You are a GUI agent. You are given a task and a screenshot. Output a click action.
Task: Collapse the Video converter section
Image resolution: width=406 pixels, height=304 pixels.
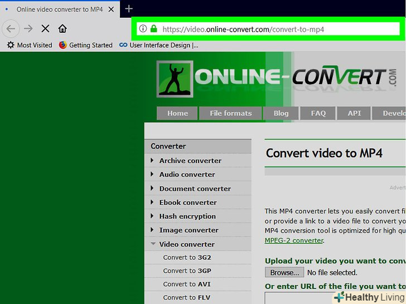click(186, 244)
